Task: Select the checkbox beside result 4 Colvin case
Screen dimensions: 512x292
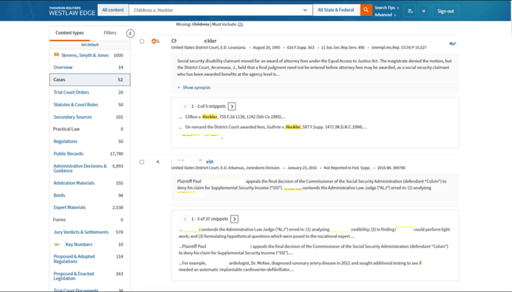Action: coord(142,161)
